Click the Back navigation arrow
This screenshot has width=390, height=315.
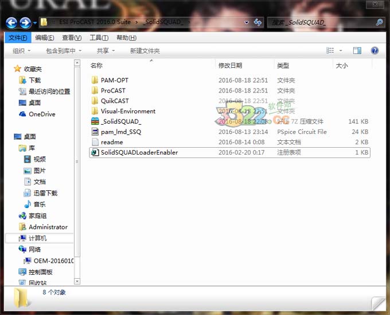click(x=11, y=23)
